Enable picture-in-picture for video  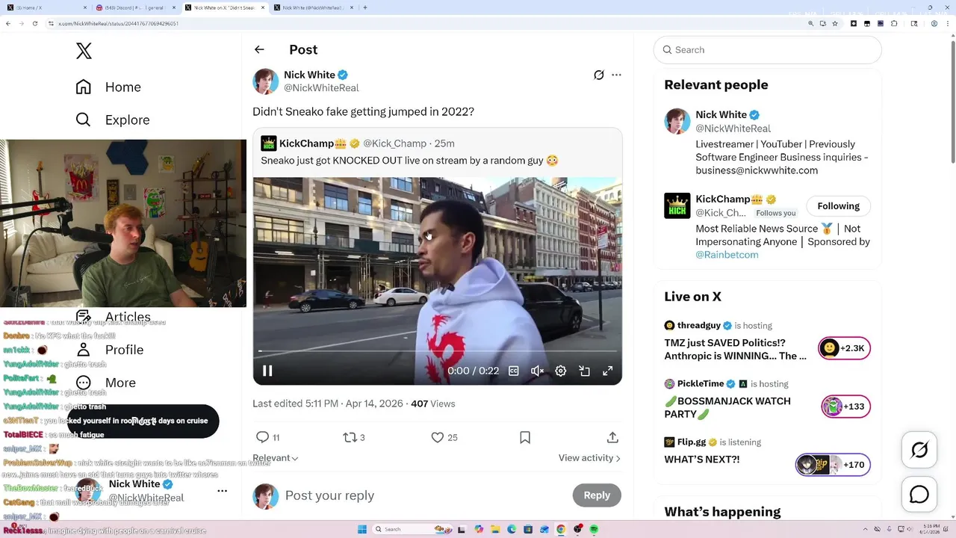click(x=585, y=371)
